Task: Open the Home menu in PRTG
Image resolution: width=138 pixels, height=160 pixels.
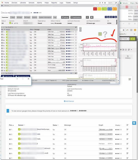Action: point(7,3)
